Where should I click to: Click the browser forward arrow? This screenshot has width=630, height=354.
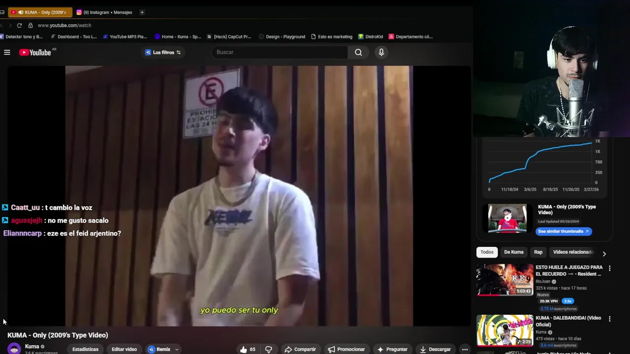pos(10,26)
